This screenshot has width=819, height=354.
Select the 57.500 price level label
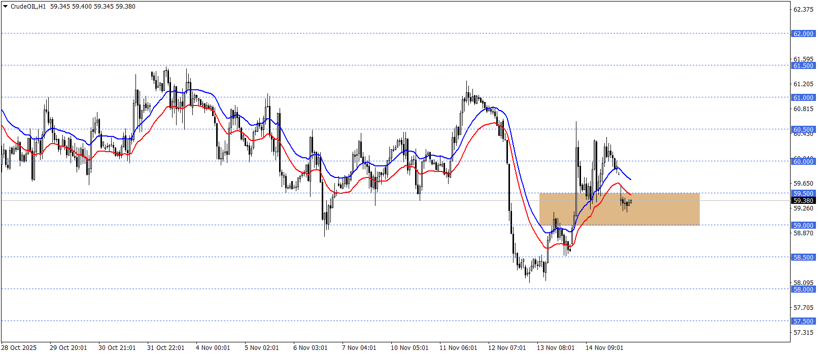(803, 321)
